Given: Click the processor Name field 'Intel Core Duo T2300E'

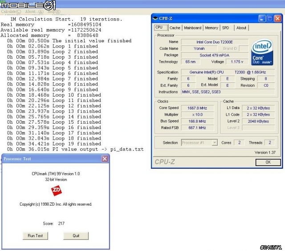Looking at the screenshot, I should point(215,42).
